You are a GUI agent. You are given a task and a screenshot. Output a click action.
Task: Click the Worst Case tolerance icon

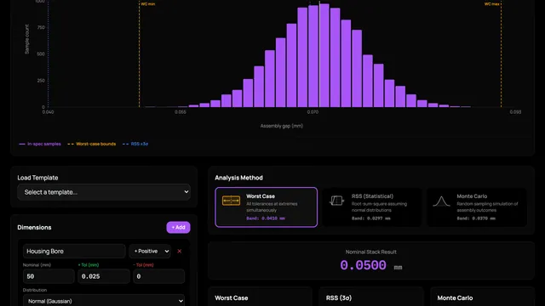pos(231,201)
